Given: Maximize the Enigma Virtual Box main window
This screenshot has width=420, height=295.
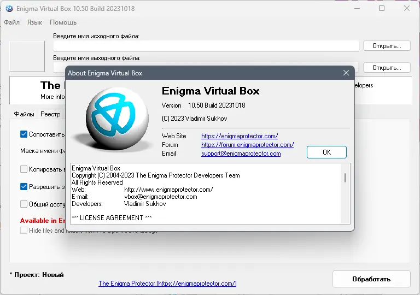Looking at the screenshot, I should (x=382, y=9).
